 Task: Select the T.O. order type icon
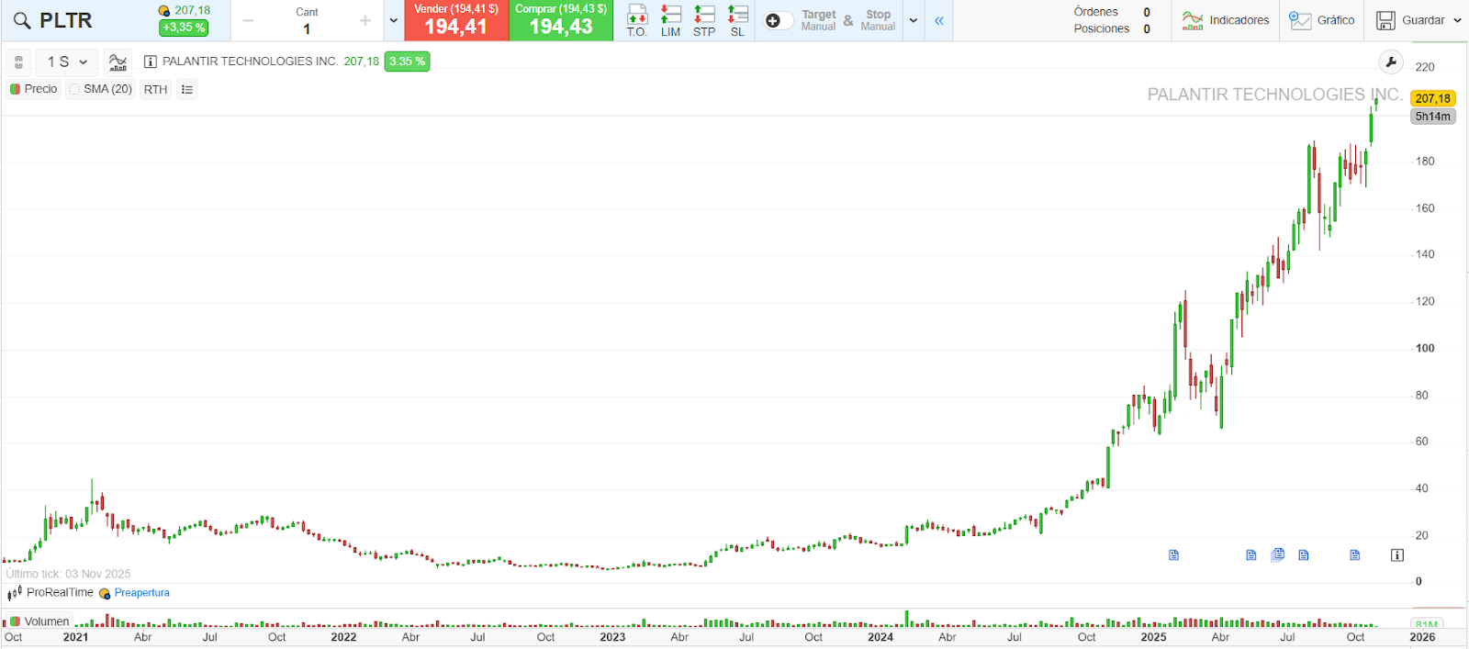click(637, 20)
